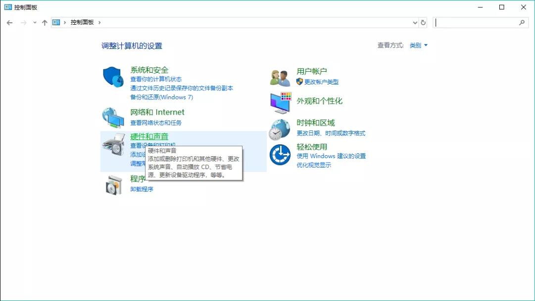Open recent locations dropdown arrow
This screenshot has height=301, width=535.
(35, 23)
